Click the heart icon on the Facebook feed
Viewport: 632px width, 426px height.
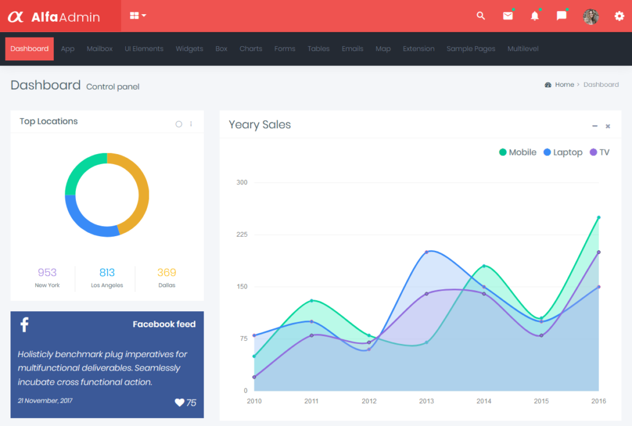(180, 403)
